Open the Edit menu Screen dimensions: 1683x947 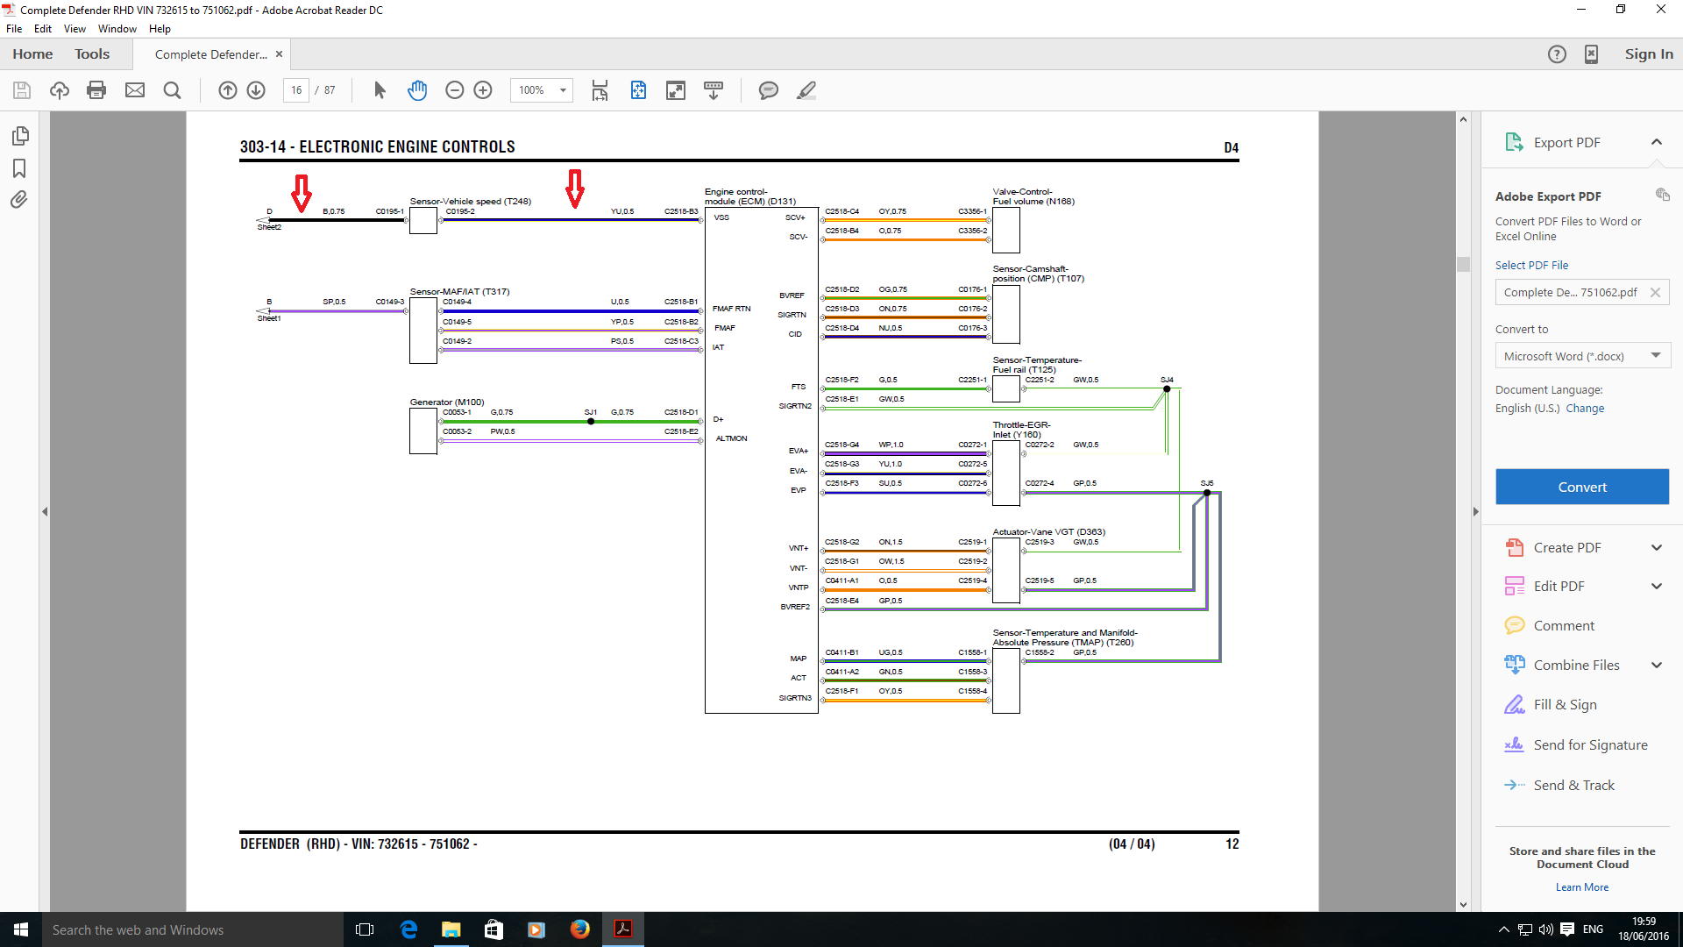tap(43, 29)
